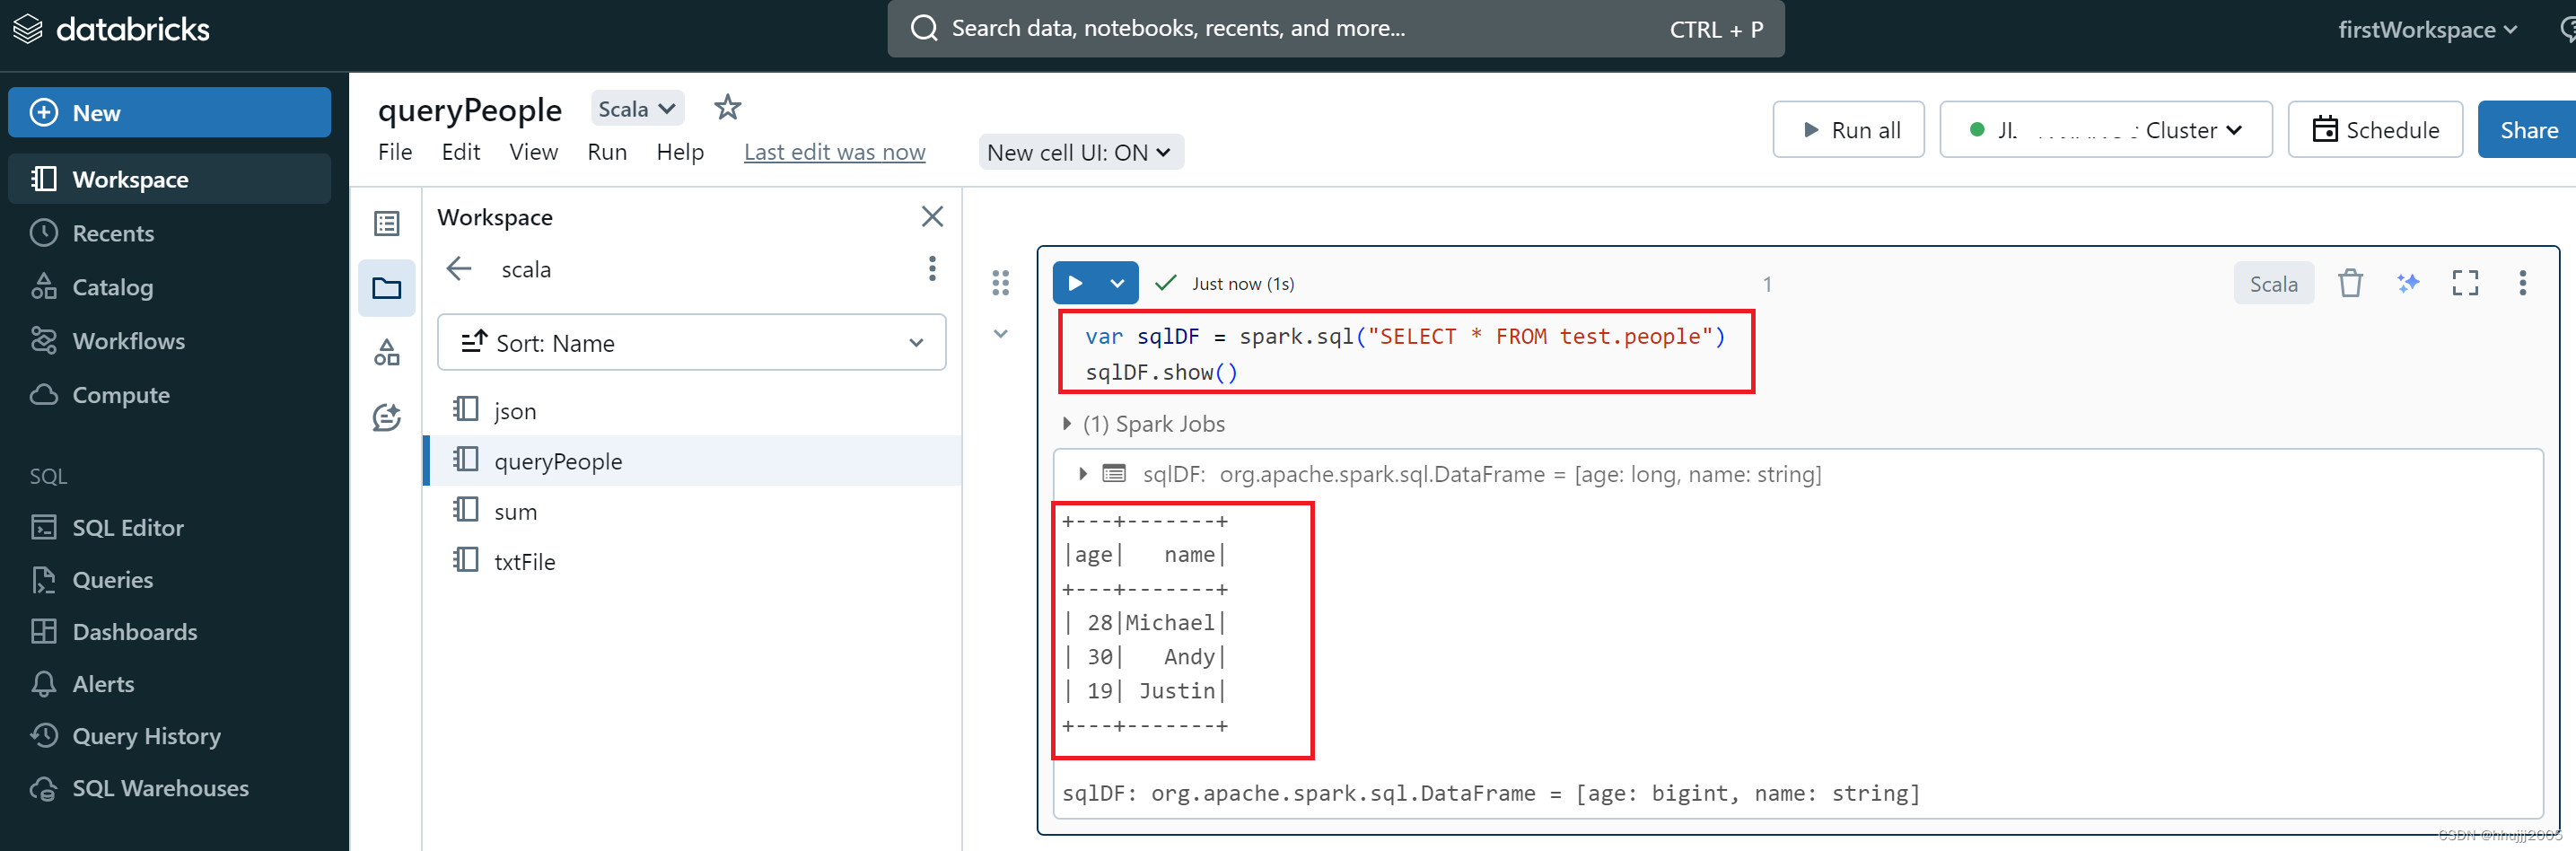
Task: Change notebook language Scala dropdown
Action: (637, 108)
